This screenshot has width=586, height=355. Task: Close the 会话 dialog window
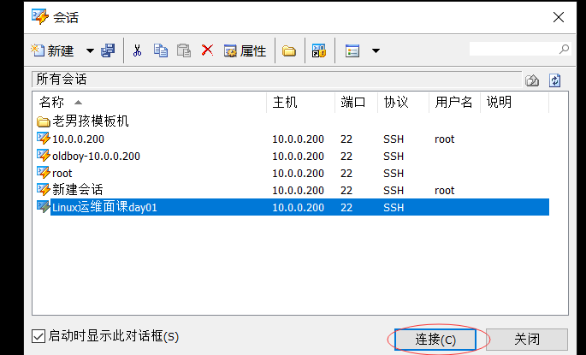pos(559,17)
